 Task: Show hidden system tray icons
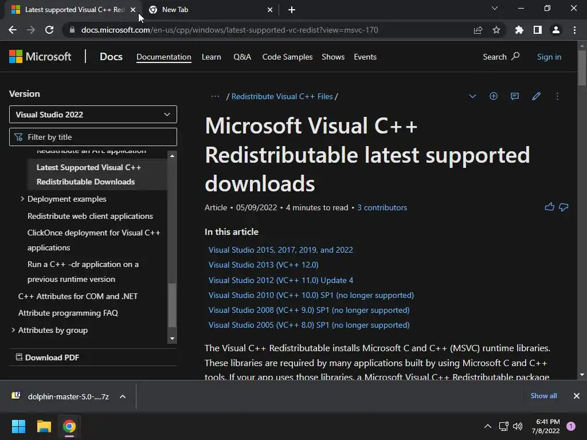tap(487, 426)
